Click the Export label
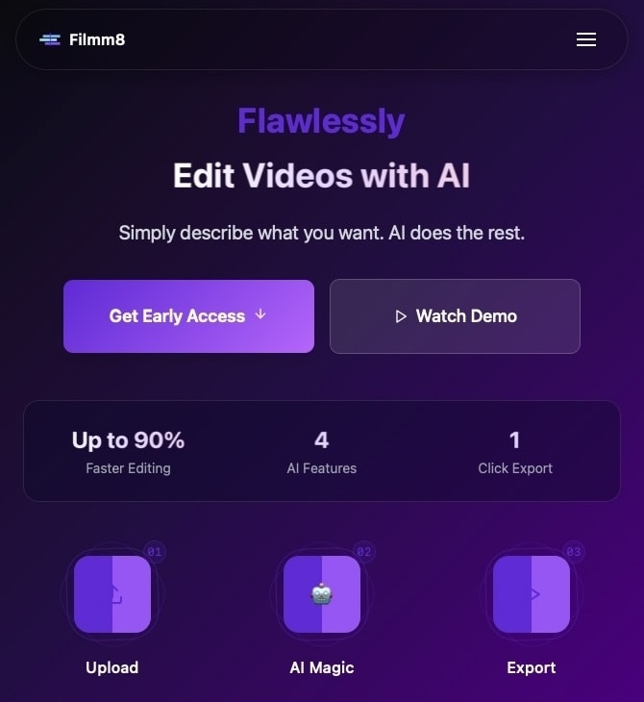 coord(532,667)
